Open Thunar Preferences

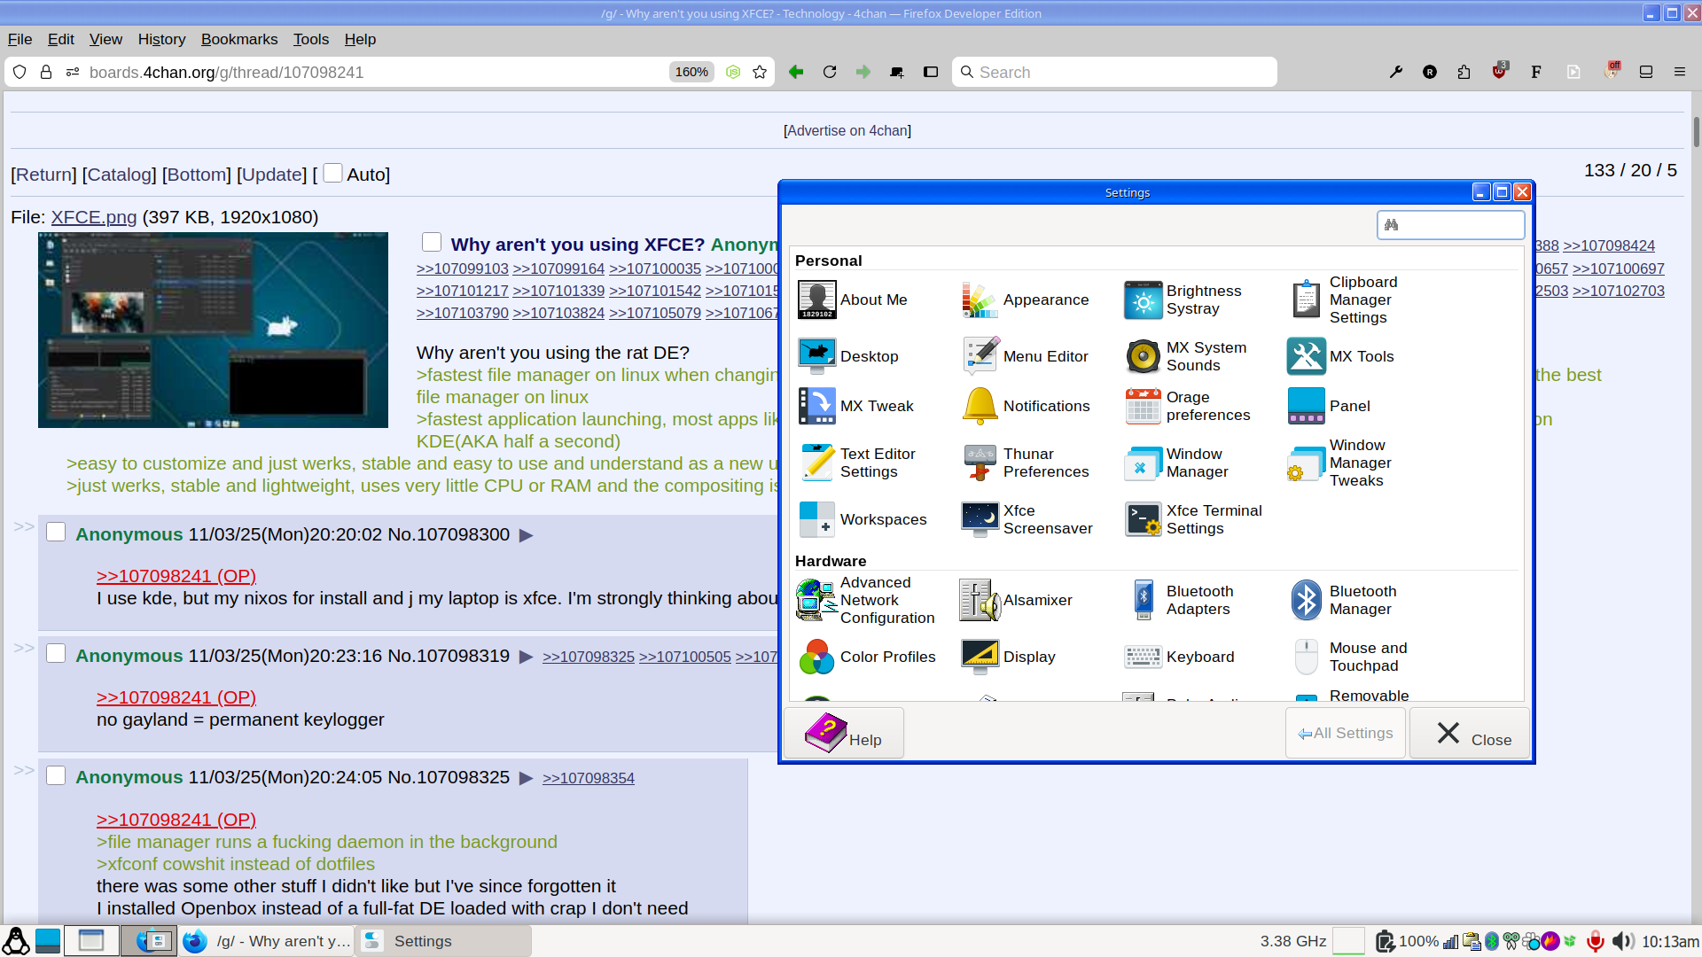click(x=980, y=463)
